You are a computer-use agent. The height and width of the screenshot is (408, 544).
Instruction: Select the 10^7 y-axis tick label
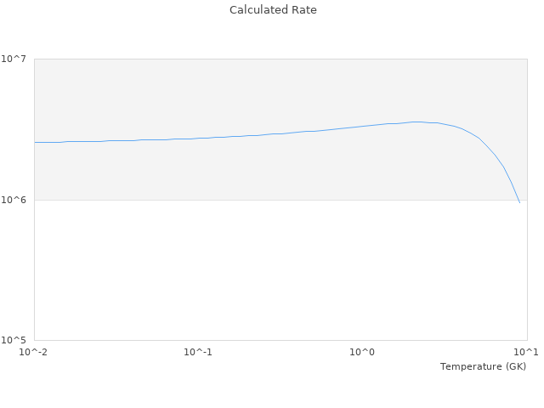point(14,59)
